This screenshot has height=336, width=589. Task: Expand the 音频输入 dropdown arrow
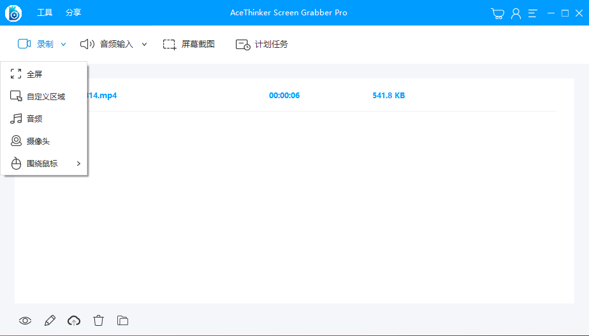[x=144, y=45]
